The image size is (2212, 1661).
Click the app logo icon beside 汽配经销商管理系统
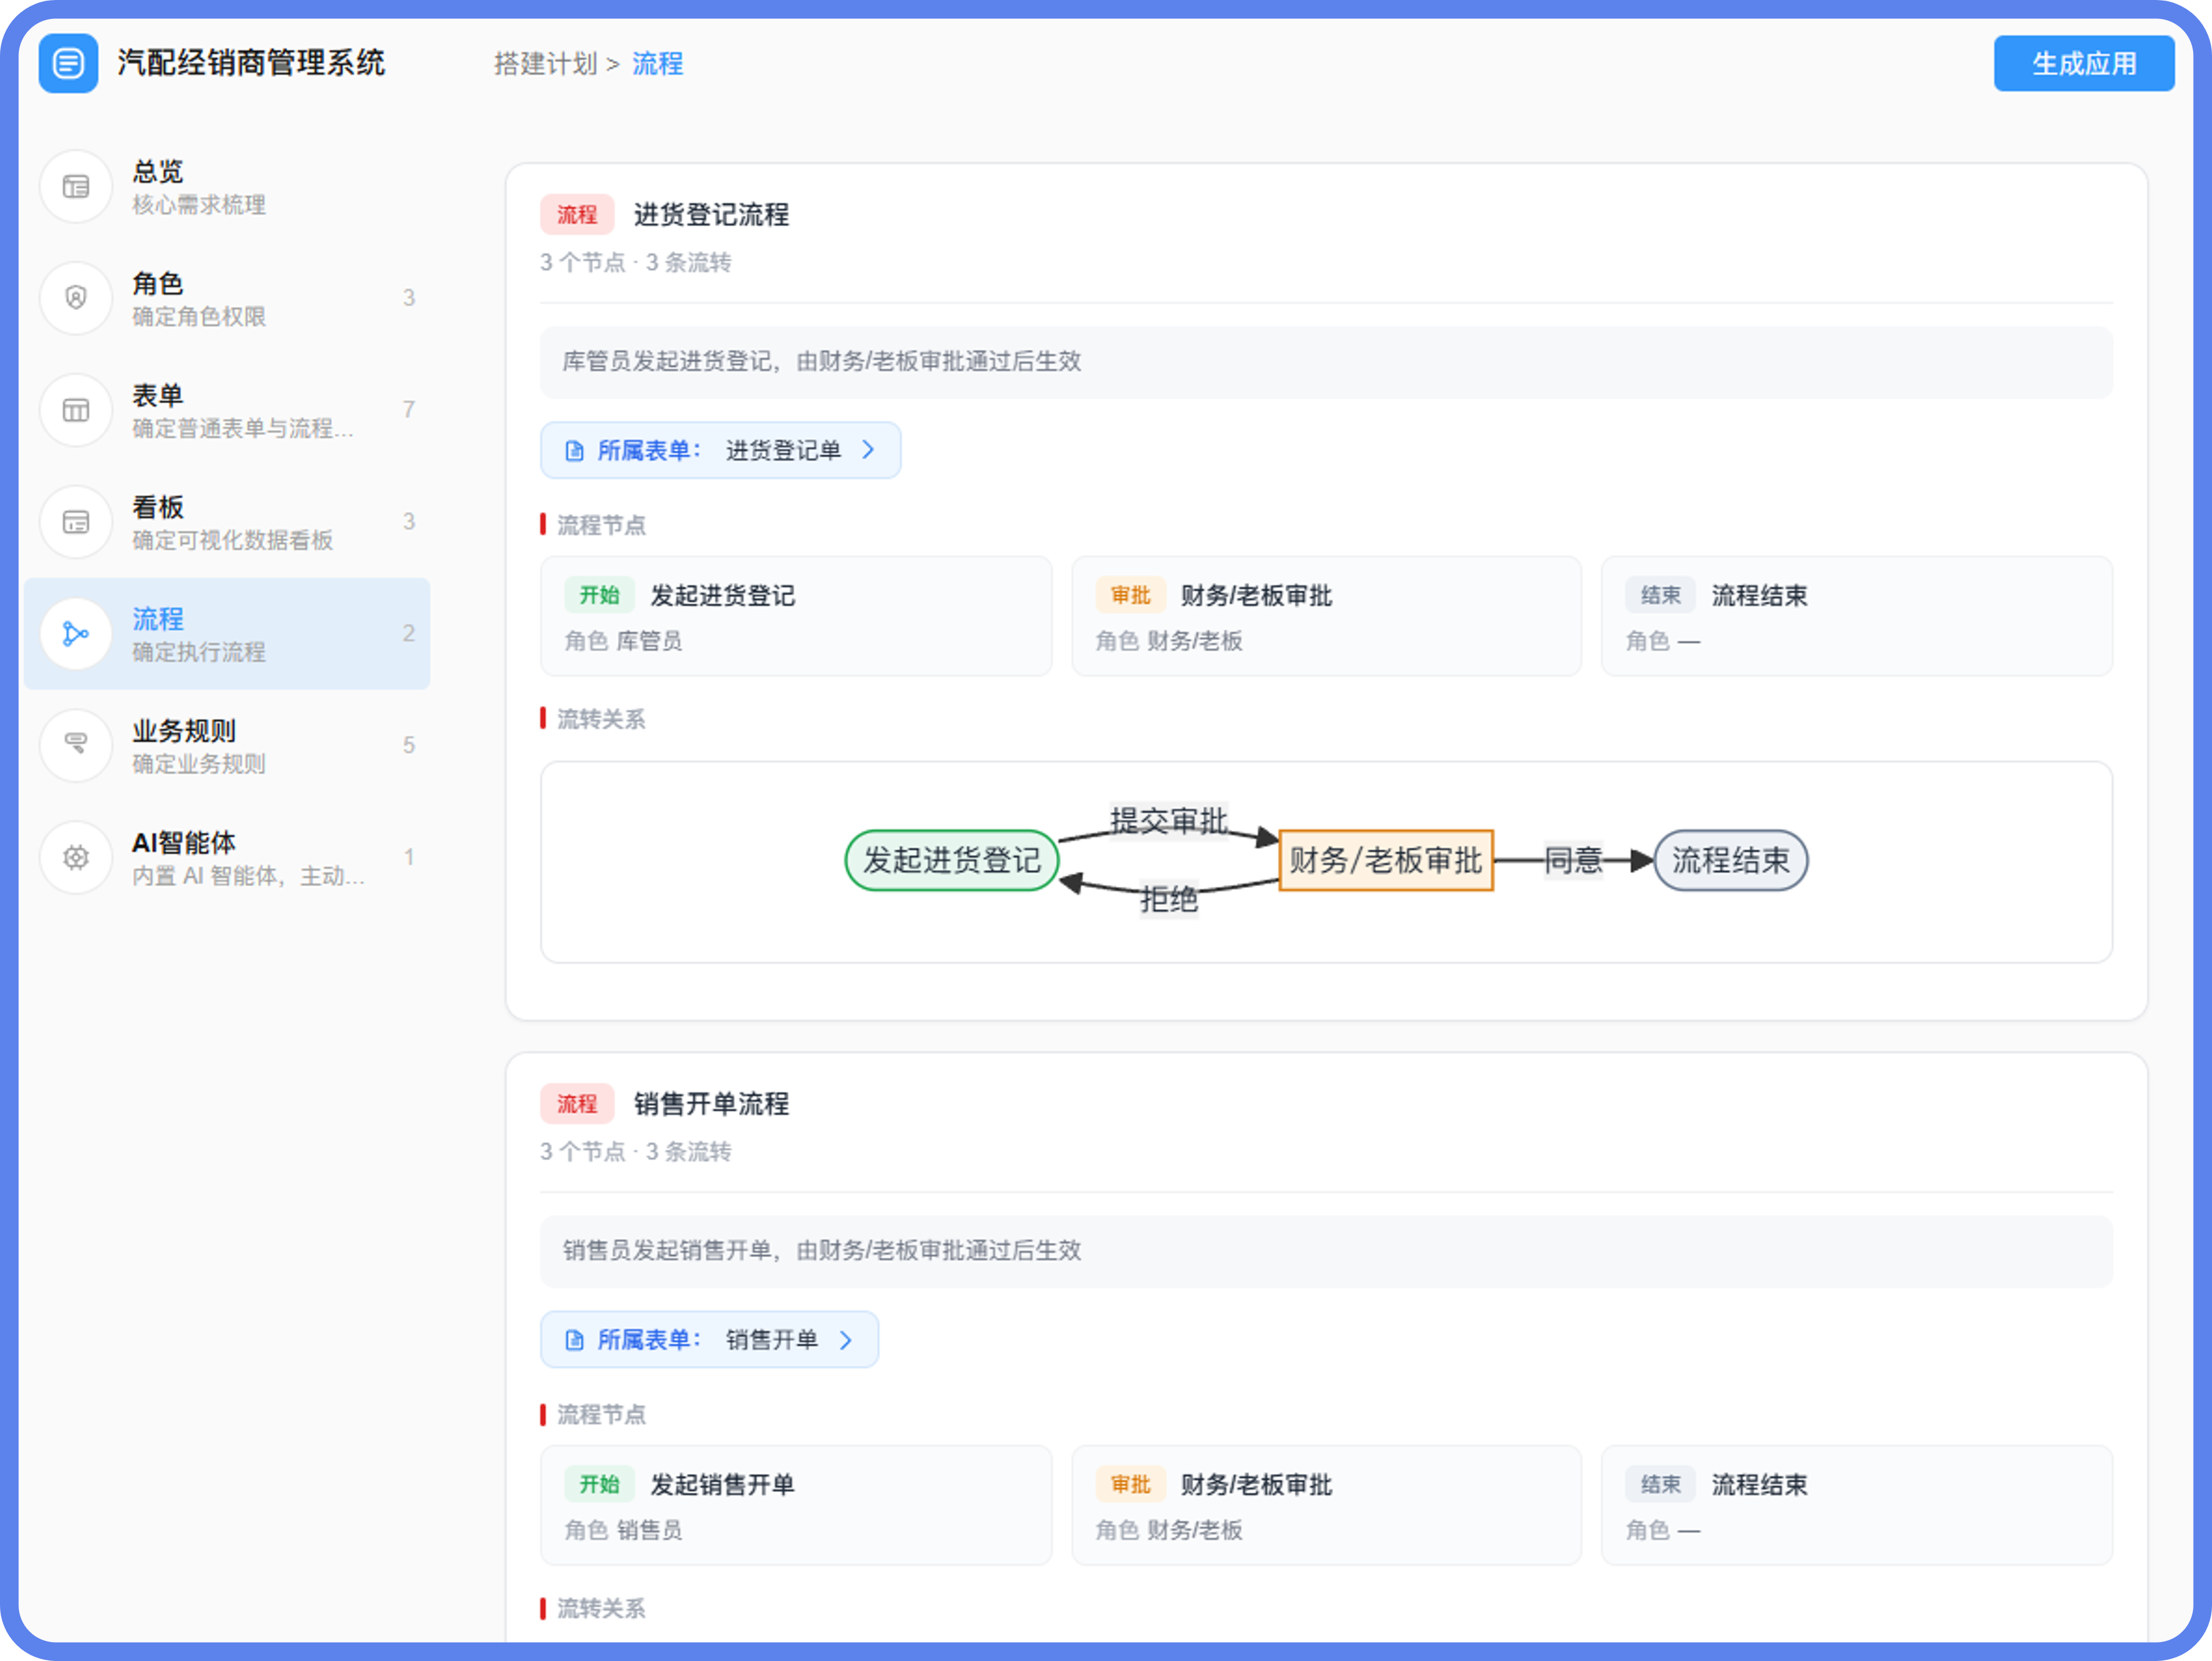68,63
